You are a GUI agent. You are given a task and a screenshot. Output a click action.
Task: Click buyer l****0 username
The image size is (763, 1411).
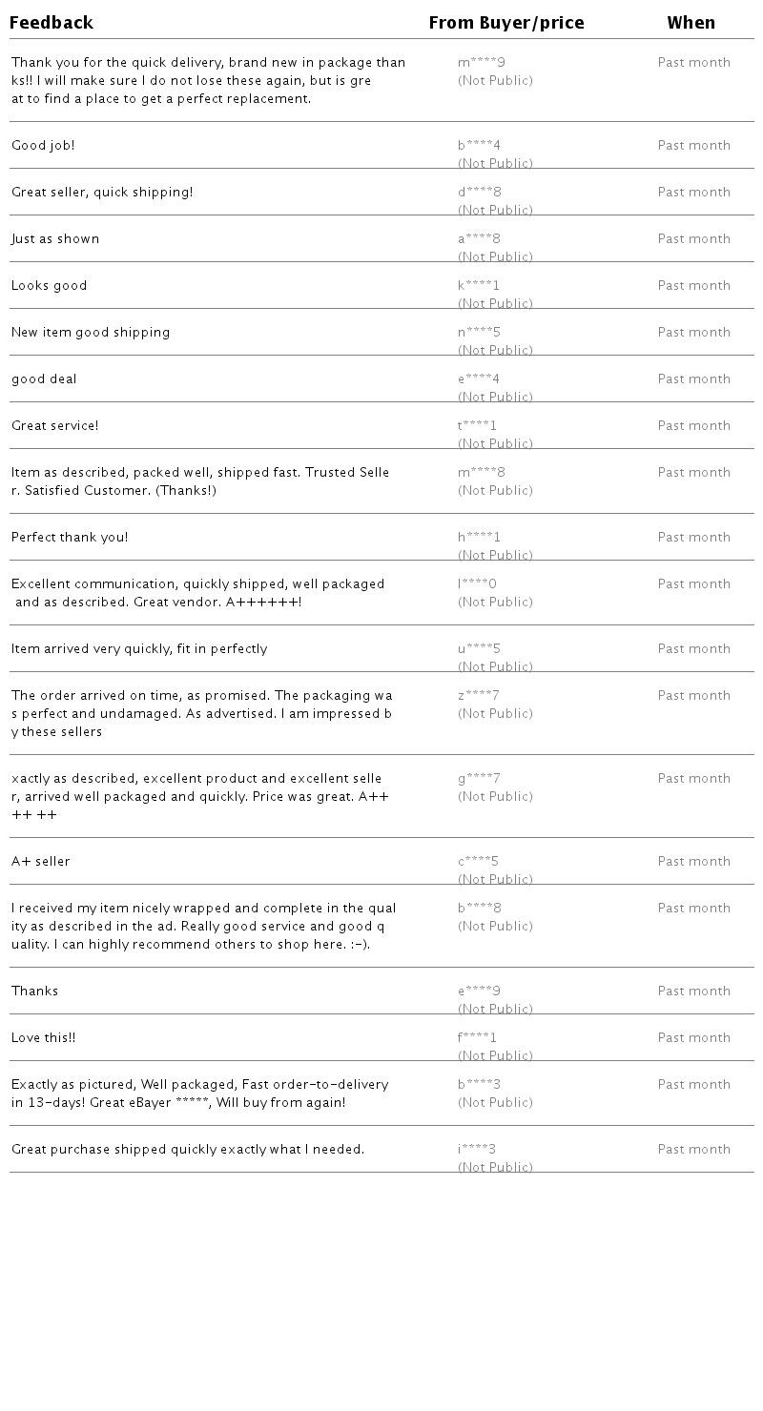click(477, 584)
